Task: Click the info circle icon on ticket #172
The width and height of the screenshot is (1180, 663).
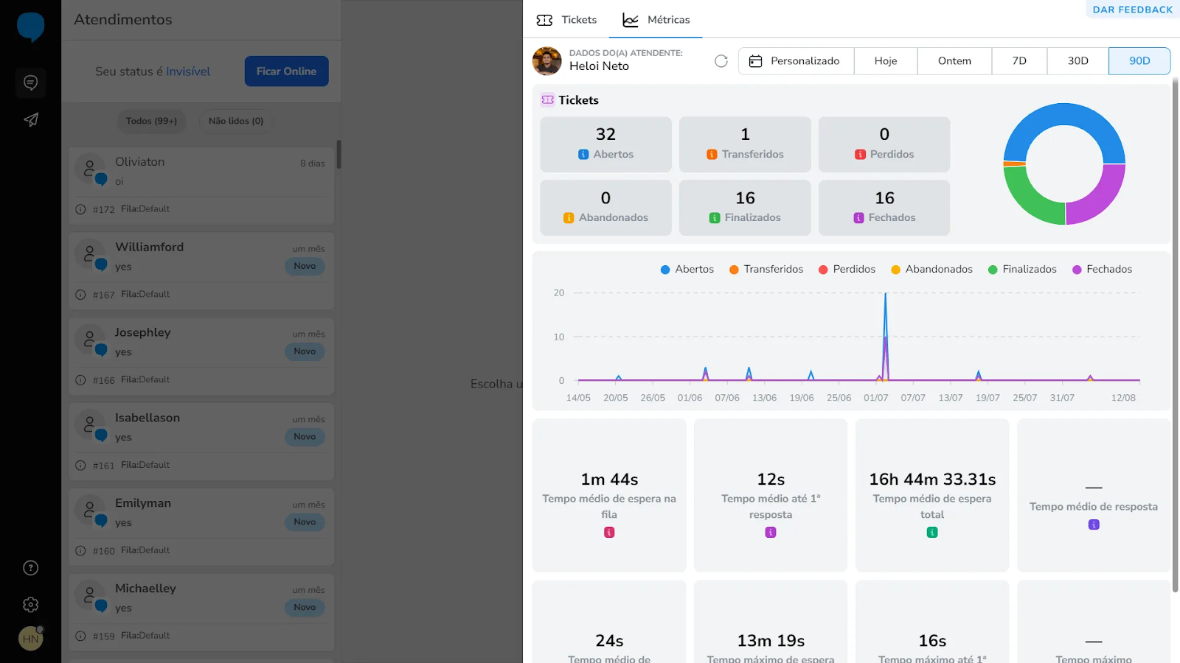Action: click(x=80, y=209)
